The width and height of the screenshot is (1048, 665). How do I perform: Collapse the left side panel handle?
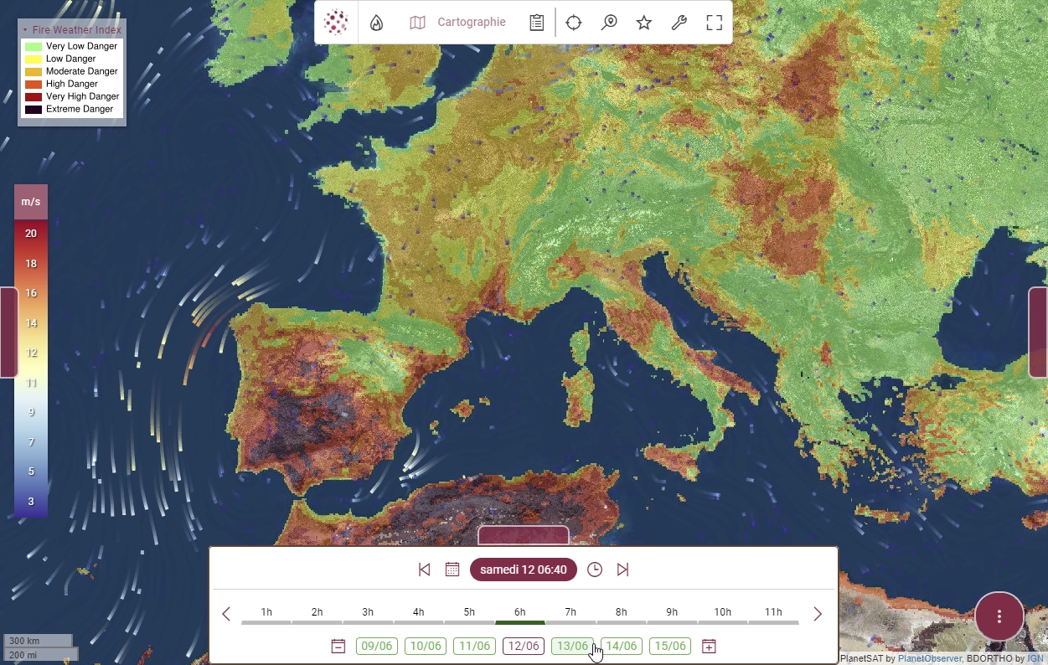point(8,332)
